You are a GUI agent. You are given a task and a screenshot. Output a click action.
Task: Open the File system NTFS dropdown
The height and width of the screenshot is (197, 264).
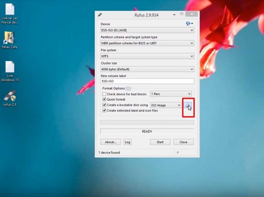click(147, 56)
